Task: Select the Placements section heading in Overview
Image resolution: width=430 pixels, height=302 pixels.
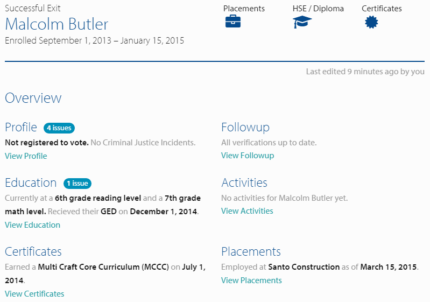Action: tap(251, 252)
